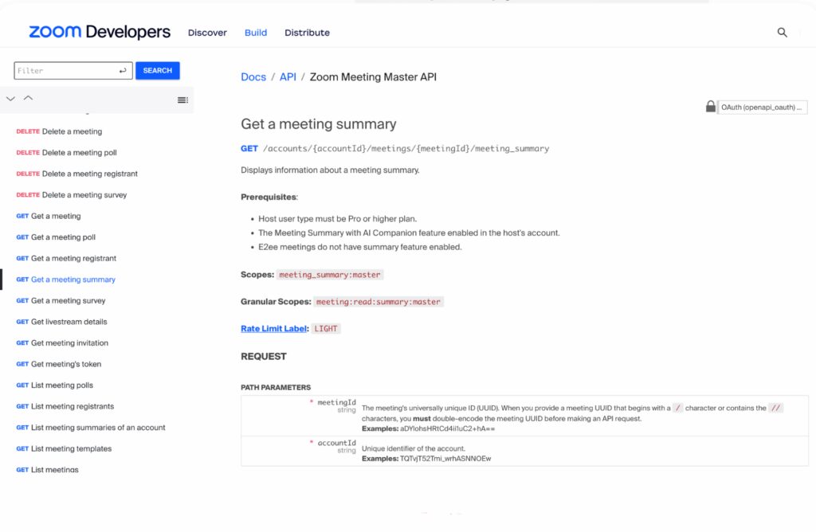Select Get a meeting summary endpoint
Viewport: 816px width, 532px height.
click(x=65, y=280)
